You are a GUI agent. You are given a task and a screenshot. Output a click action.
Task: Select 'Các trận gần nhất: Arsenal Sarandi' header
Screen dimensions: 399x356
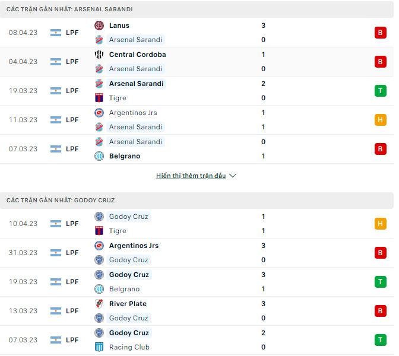pos(69,9)
